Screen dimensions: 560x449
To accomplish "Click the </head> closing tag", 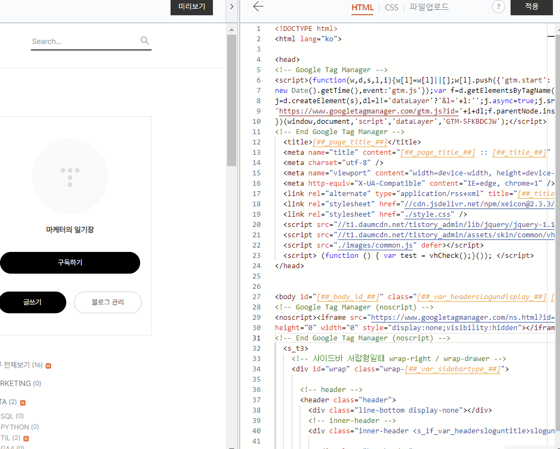I will click(290, 266).
